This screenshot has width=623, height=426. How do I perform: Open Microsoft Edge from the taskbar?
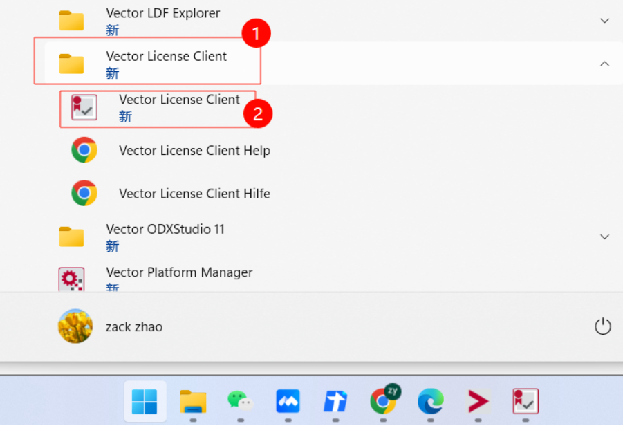tap(431, 401)
